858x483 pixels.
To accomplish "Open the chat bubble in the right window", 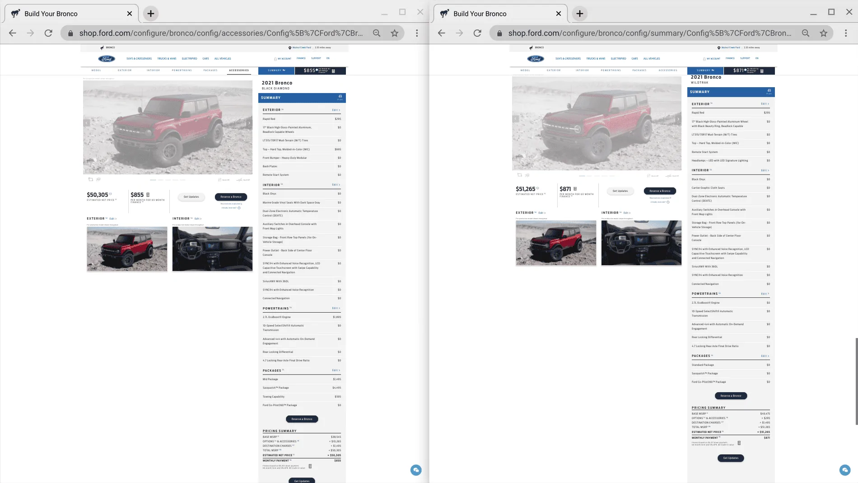I will click(x=845, y=470).
